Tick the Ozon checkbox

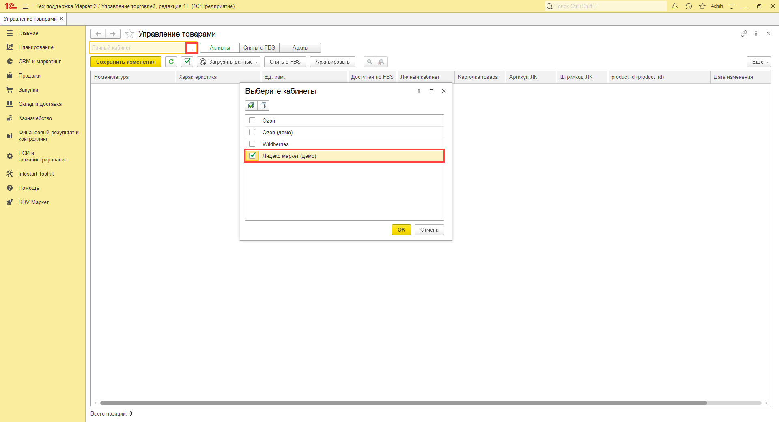click(252, 121)
